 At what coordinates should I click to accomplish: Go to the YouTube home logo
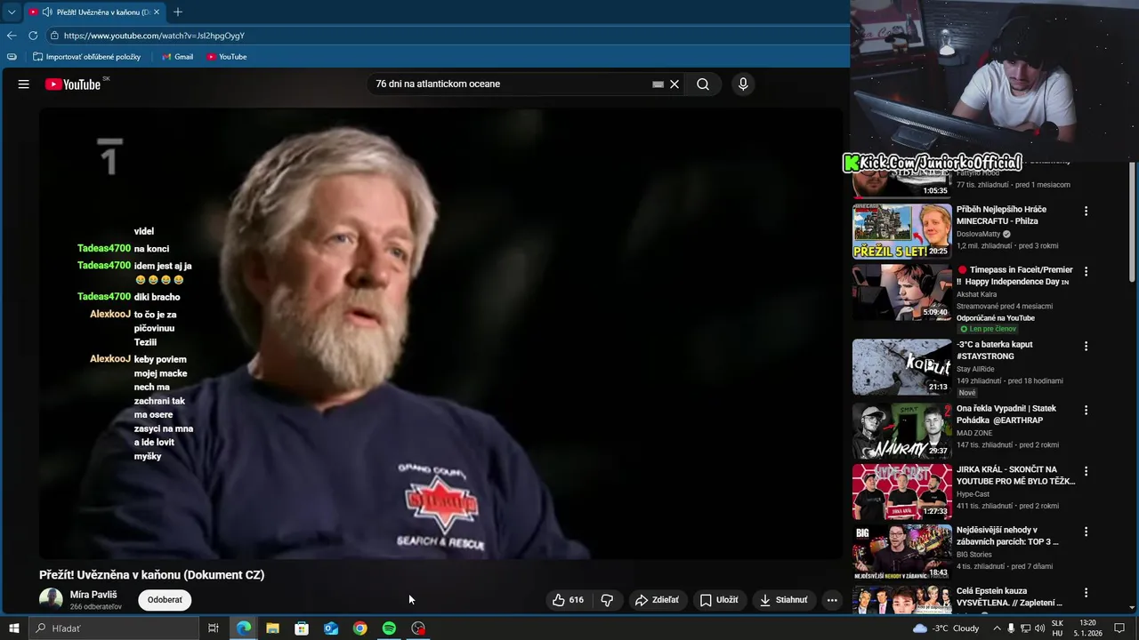[x=73, y=84]
